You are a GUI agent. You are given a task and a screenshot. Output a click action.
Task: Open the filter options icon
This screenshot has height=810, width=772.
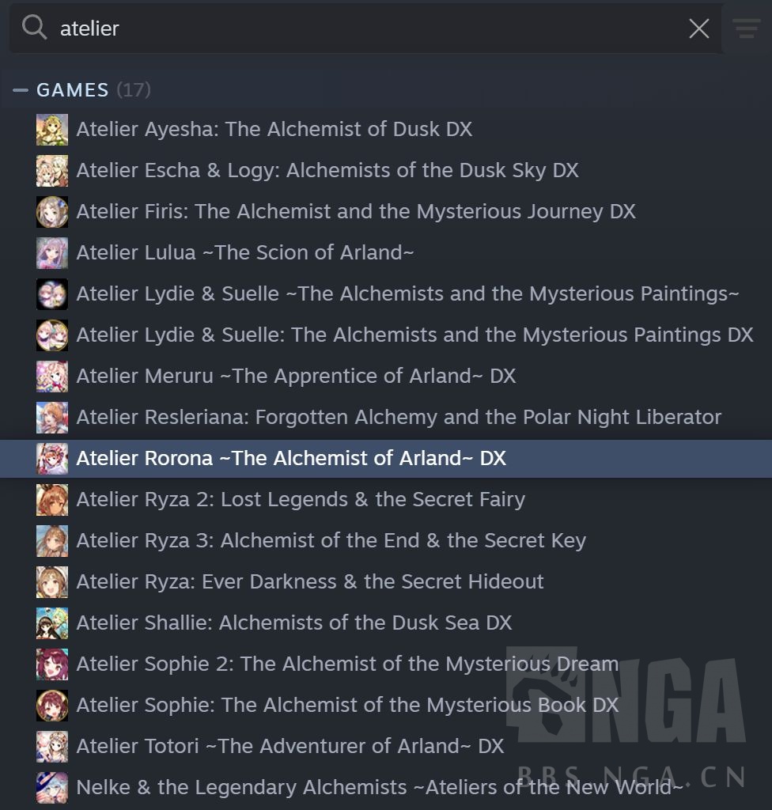click(746, 28)
